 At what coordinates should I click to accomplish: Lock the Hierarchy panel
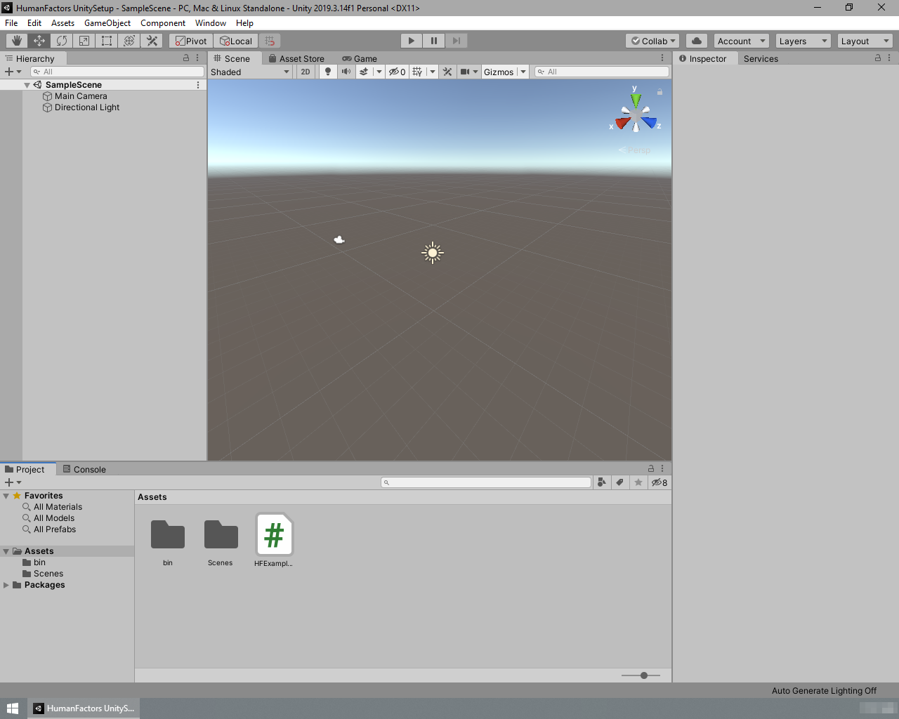(x=186, y=58)
